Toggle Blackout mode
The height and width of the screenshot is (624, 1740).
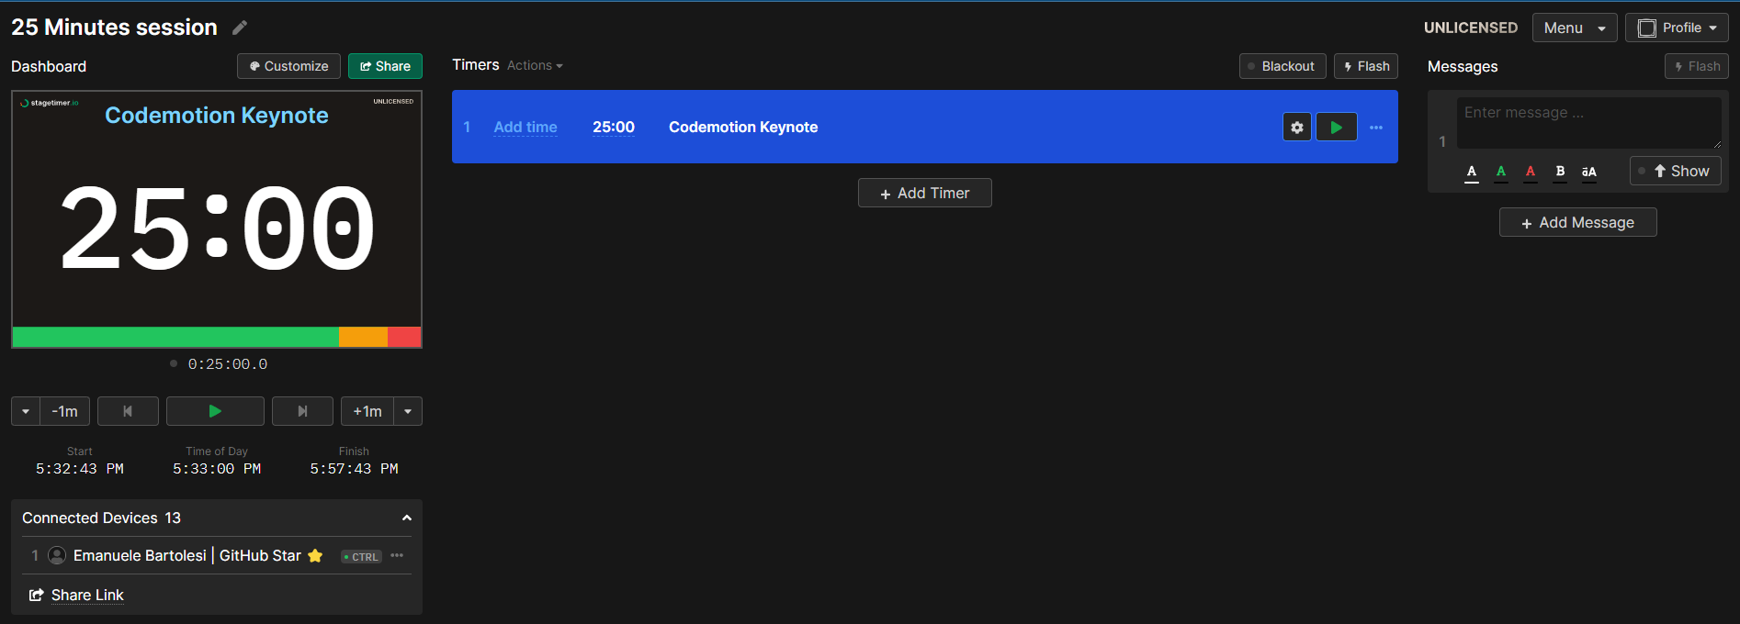tap(1282, 66)
